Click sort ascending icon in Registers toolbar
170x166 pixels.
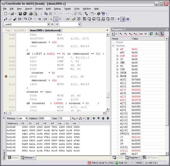coord(157,34)
